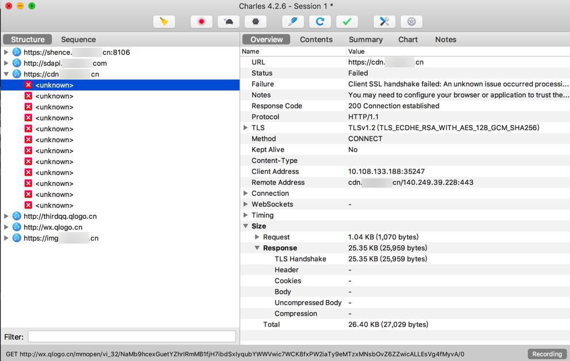Toggle throttling with the turtle icon
The width and height of the screenshot is (570, 361).
point(229,21)
